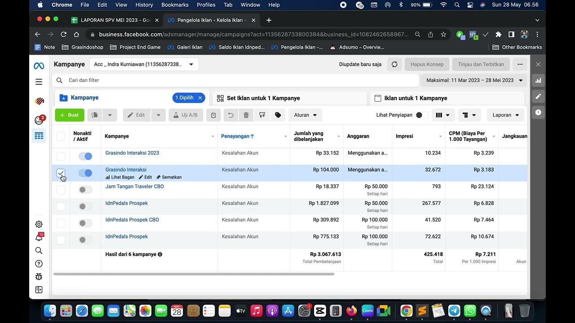Click the bug report icon in the sidebar

tap(39, 277)
